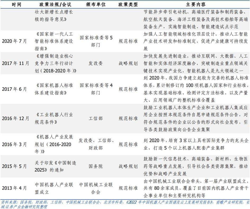Select the 2016年12月 date cell
Screen dimensions: 250x209
(x=16, y=118)
